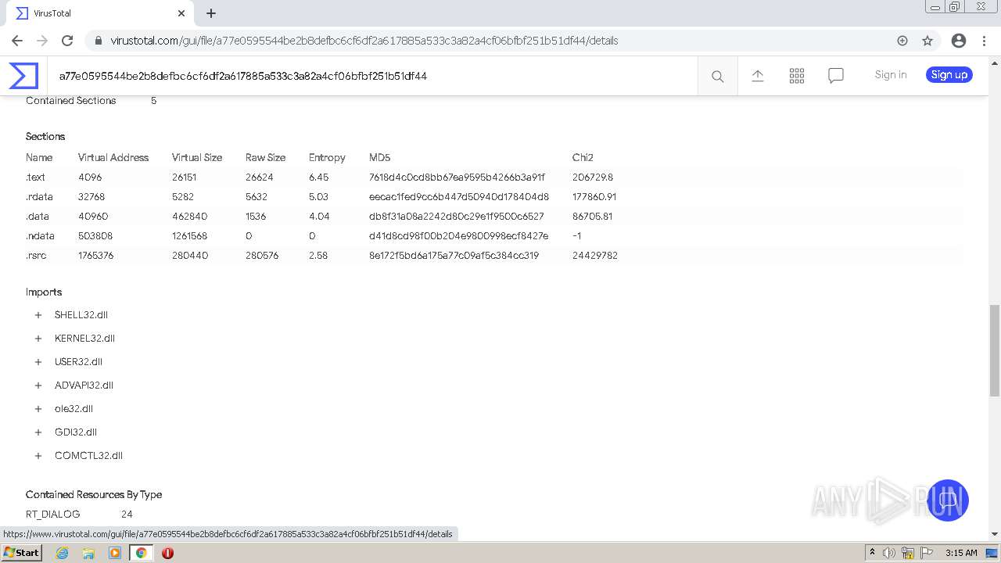The image size is (1001, 563).
Task: Click the .text section name
Action: click(x=35, y=178)
